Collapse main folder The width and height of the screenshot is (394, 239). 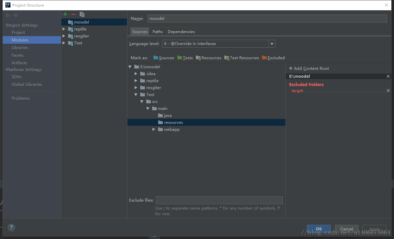[x=148, y=109]
